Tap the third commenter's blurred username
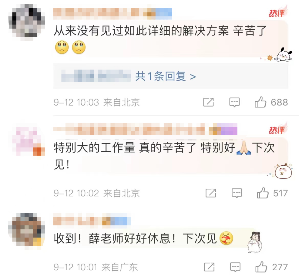Viewport: 299px width, 277px height. pos(92,219)
